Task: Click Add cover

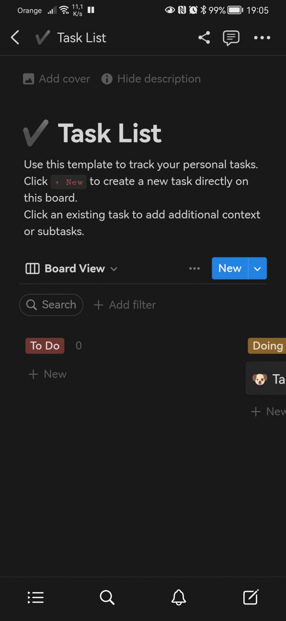Action: (x=57, y=79)
